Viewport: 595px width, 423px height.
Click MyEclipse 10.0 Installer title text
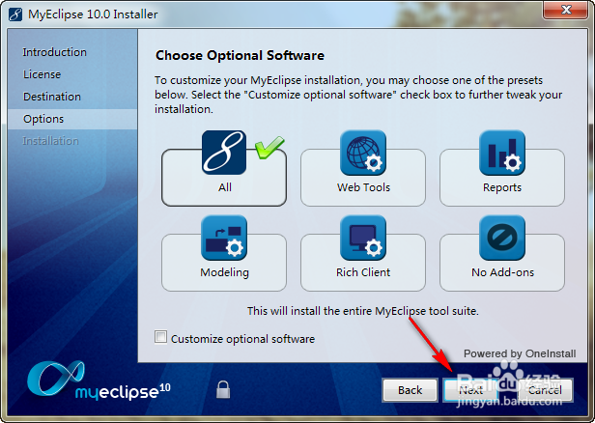pyautogui.click(x=93, y=14)
